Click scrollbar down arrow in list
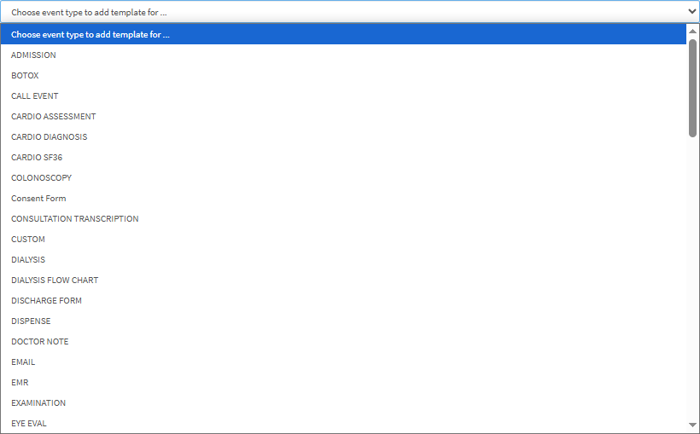The width and height of the screenshot is (700, 434). [692, 425]
